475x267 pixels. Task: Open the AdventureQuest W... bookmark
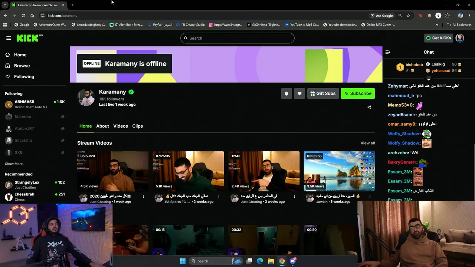[50, 25]
